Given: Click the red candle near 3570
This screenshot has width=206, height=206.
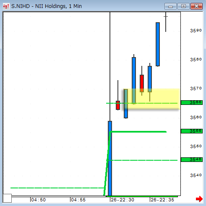Looking at the screenshot, I should click(142, 83).
